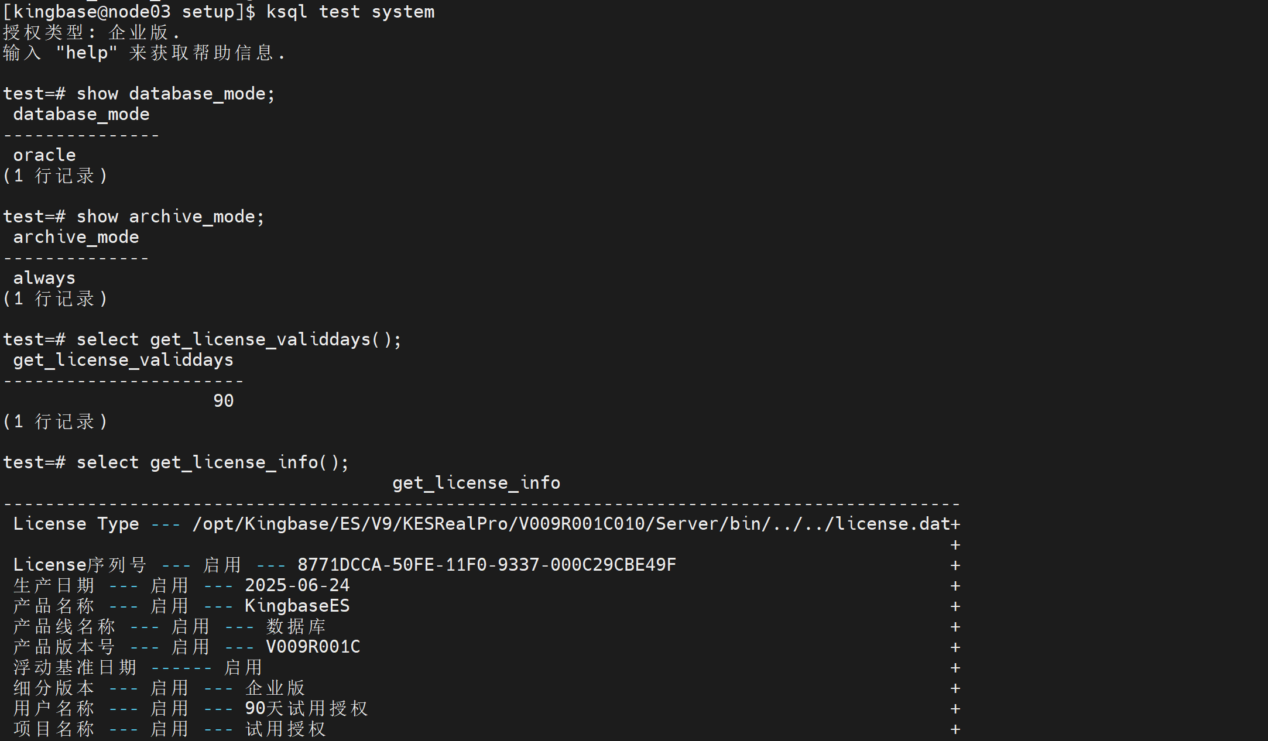Image resolution: width=1268 pixels, height=741 pixels.
Task: Click the 'always' result value
Action: pyautogui.click(x=44, y=278)
